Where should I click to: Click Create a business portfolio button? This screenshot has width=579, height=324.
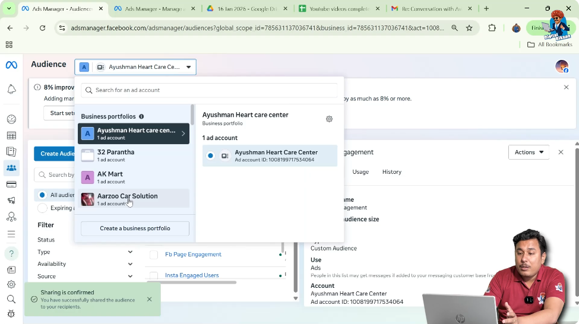tap(135, 228)
